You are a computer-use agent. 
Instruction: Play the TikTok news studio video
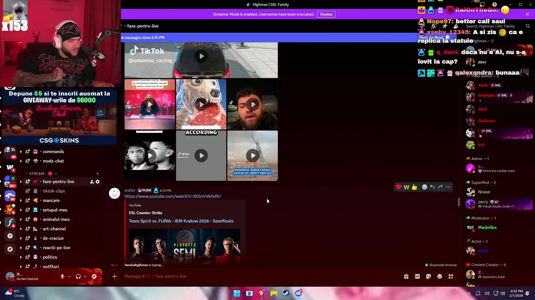(150, 104)
